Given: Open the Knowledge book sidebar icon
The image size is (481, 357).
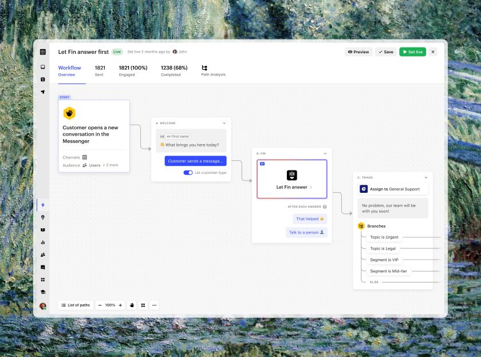Looking at the screenshot, I should (x=42, y=230).
